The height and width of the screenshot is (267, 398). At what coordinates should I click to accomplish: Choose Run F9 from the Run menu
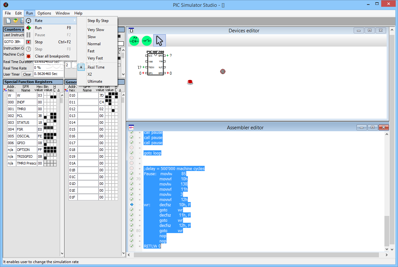pyautogui.click(x=51, y=28)
